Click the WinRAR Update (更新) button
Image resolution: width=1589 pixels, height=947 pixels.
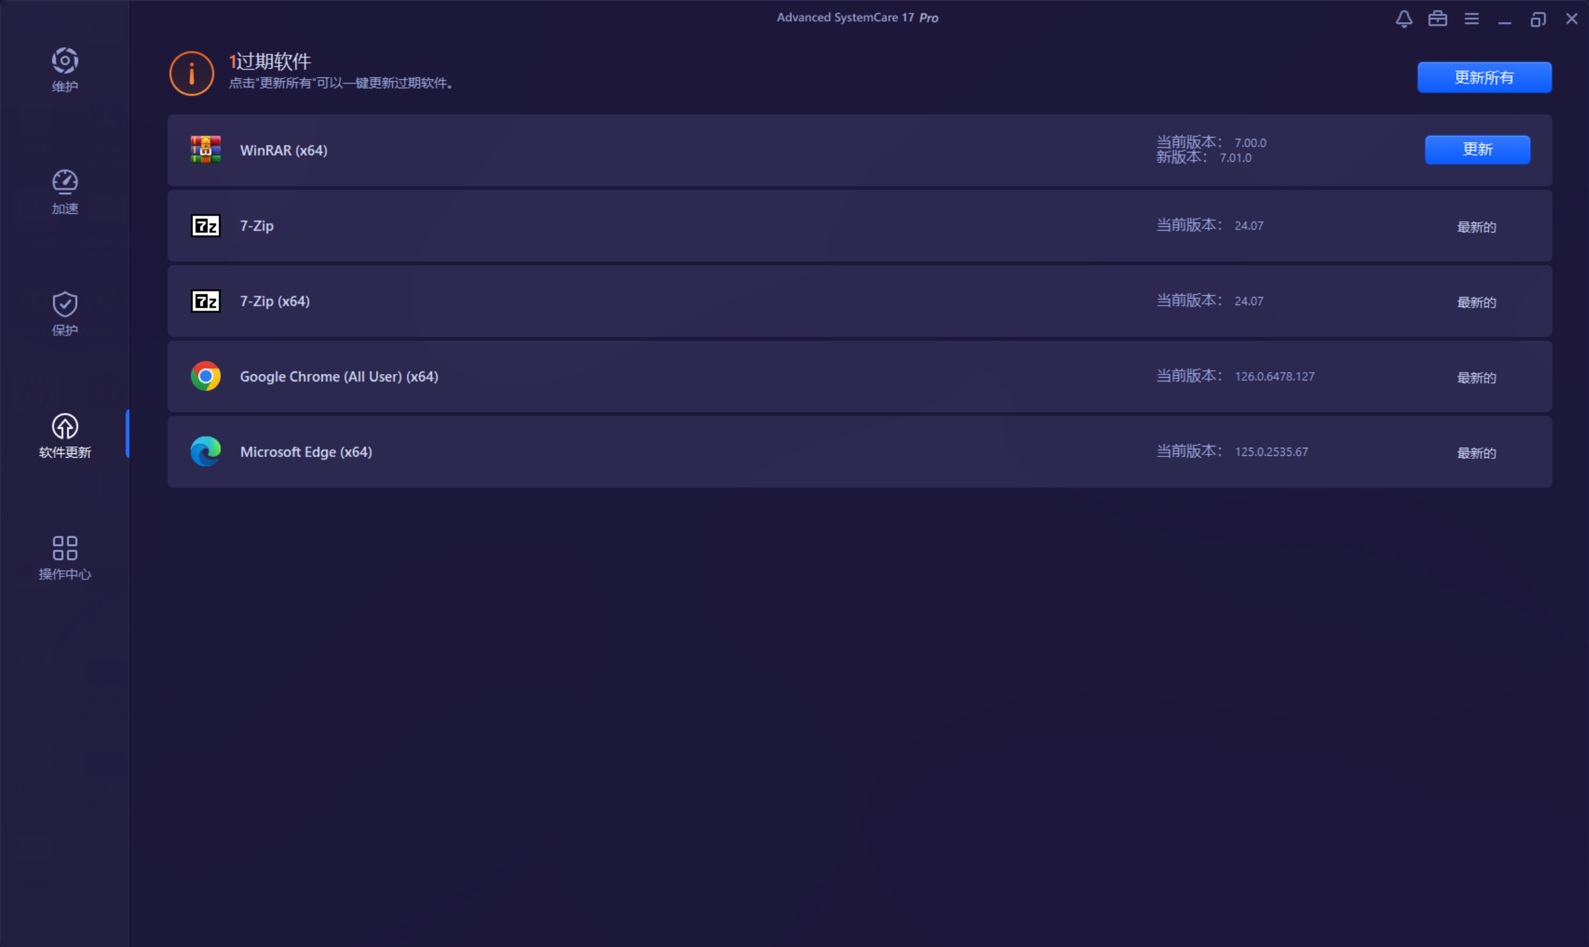(x=1477, y=149)
